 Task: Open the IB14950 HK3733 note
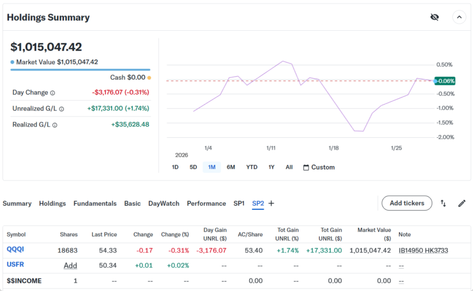pos(423,250)
